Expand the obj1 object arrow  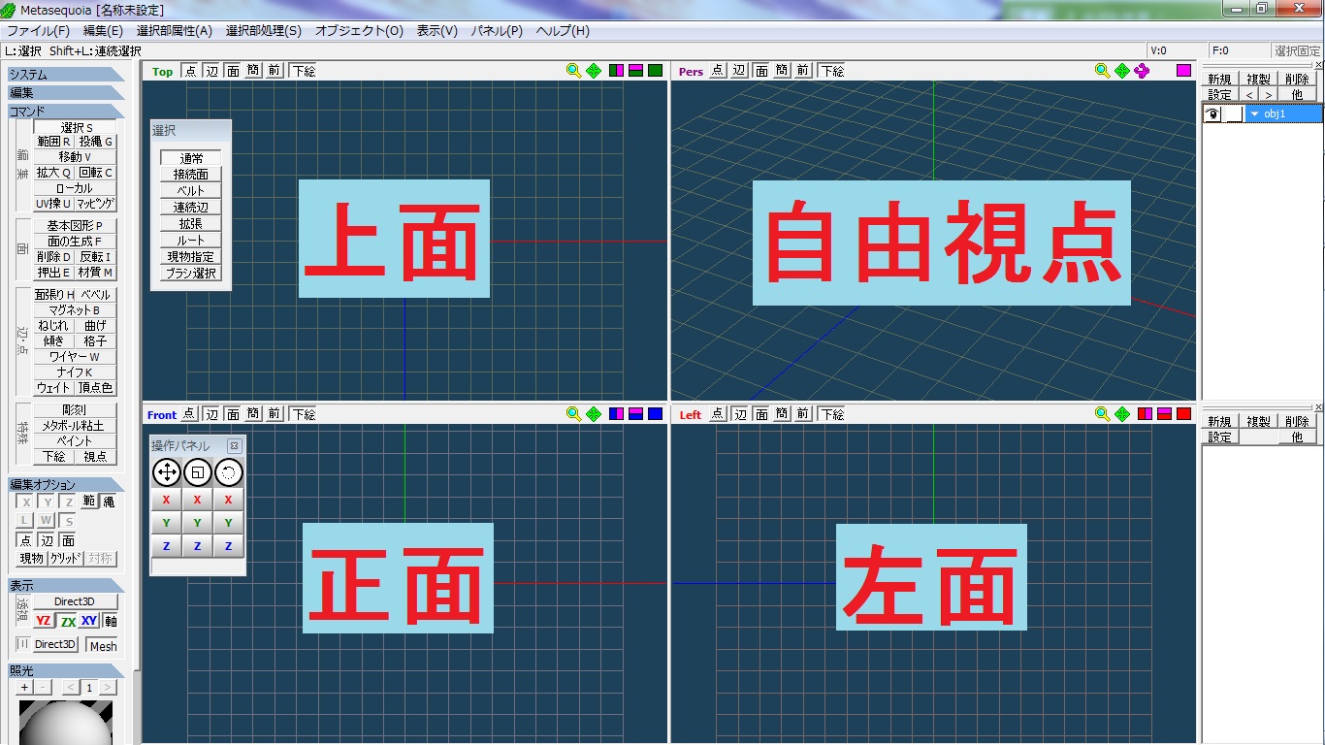pos(1254,113)
